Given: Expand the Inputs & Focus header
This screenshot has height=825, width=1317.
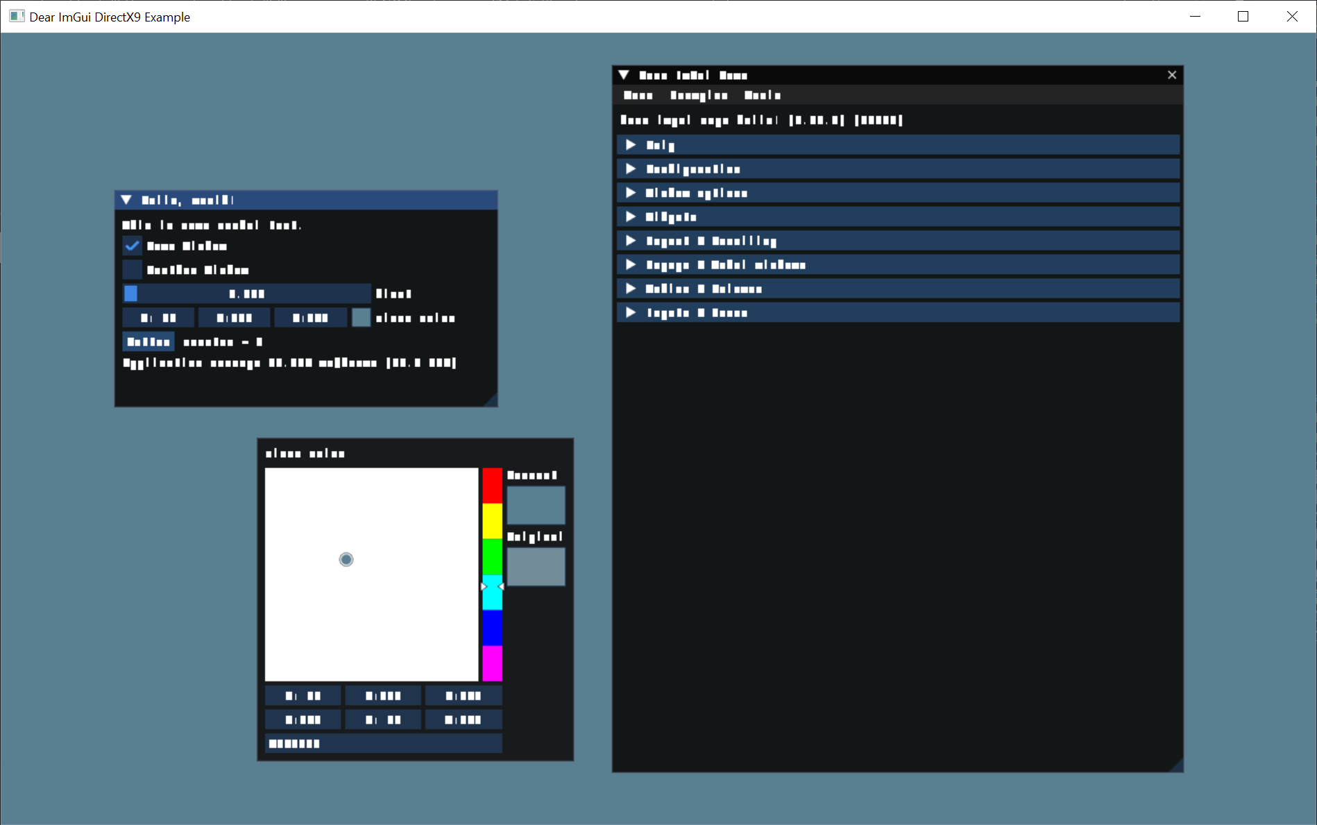Looking at the screenshot, I should pos(898,312).
